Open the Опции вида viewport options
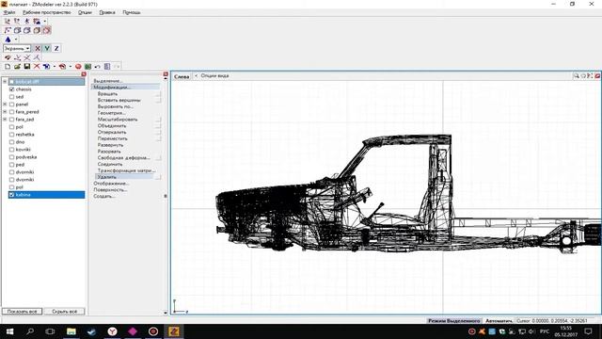The height and width of the screenshot is (339, 602). (214, 75)
